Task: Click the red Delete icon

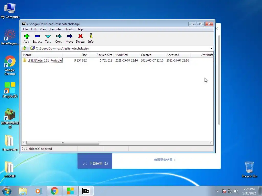Action: (x=80, y=38)
